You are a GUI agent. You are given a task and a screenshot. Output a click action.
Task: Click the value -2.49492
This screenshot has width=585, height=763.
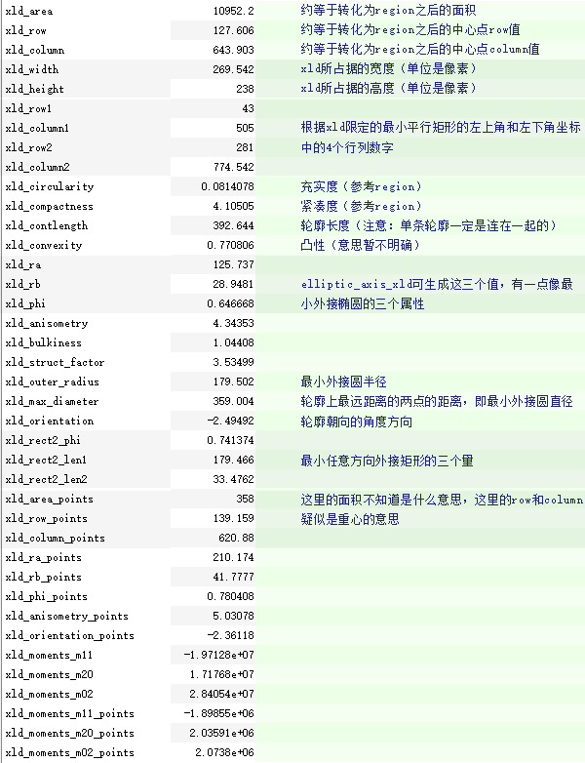[x=230, y=420]
